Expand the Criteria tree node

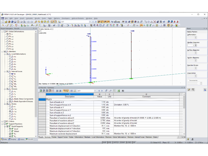[x=2, y=121]
